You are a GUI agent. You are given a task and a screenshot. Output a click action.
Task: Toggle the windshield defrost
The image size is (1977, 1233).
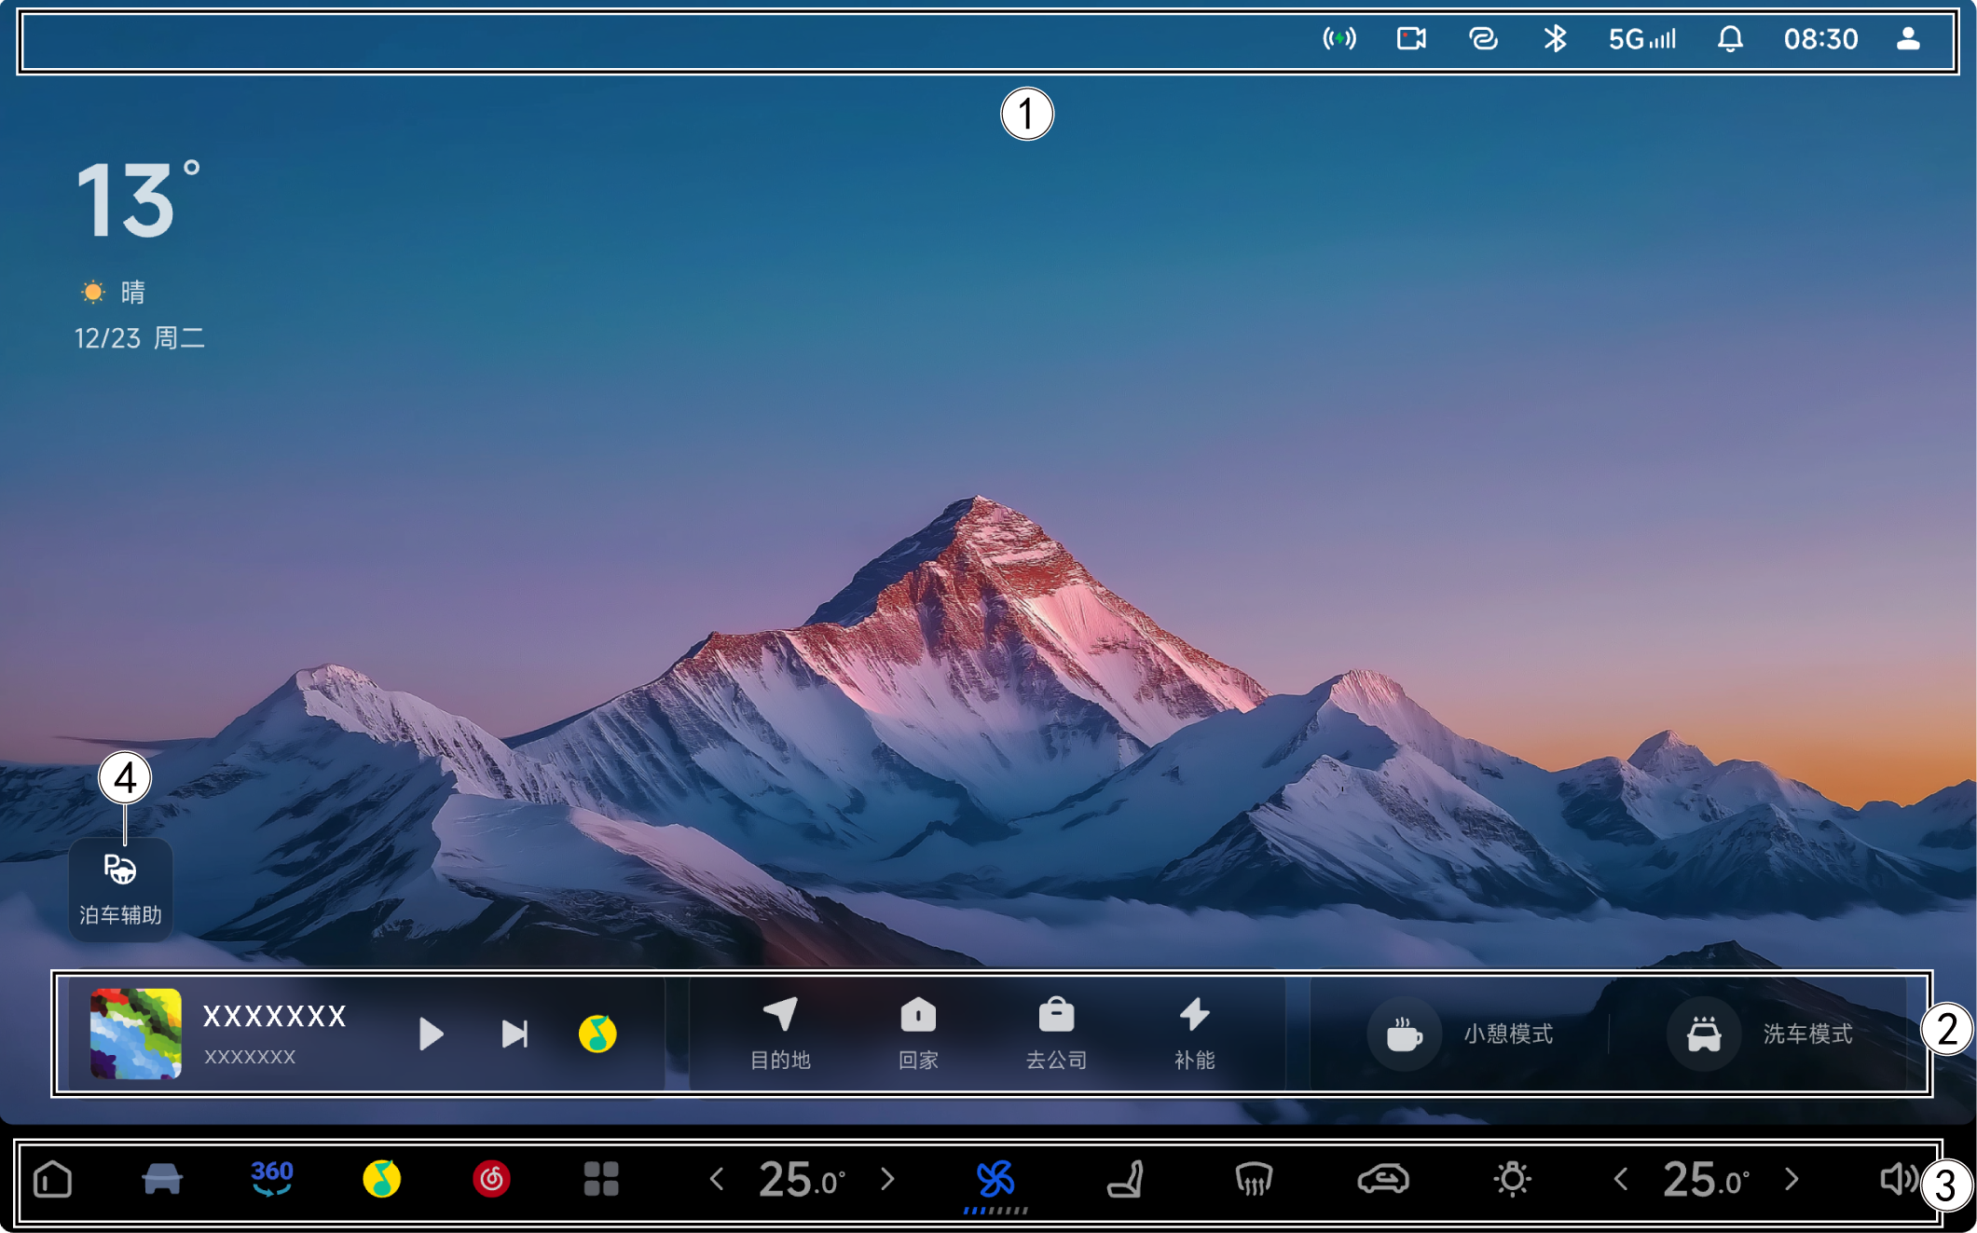click(x=1254, y=1179)
